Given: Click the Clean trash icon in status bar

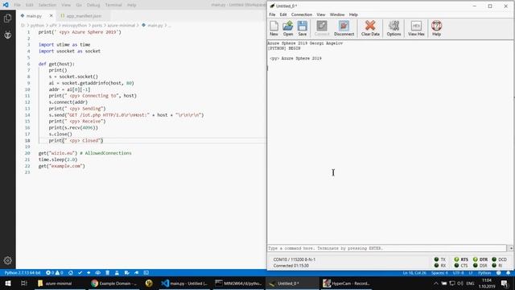Looking at the screenshot, I should click(107, 273).
